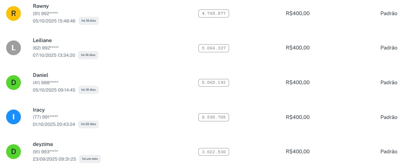
Task: Click the code badge 5.065.192
Action: click(214, 83)
